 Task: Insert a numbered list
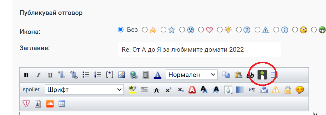98,75
